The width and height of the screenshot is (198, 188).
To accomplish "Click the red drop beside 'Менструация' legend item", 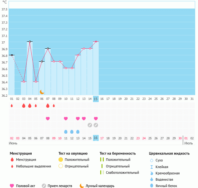I will coord(12,160).
